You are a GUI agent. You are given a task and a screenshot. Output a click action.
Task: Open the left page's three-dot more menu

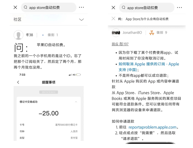(x=81, y=7)
